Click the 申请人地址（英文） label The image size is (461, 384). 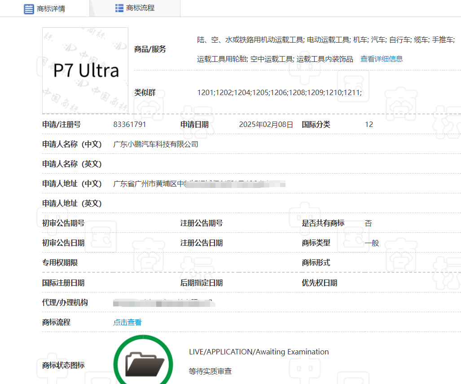[72, 203]
